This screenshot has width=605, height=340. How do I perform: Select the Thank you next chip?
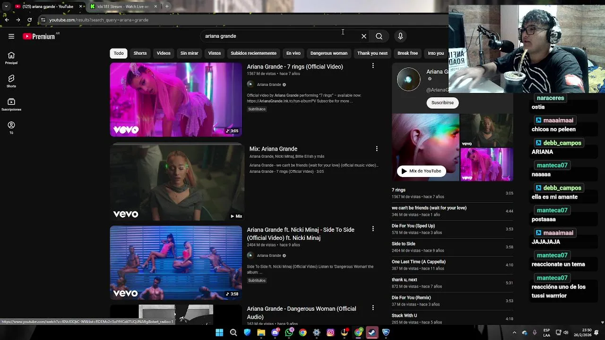(372, 53)
